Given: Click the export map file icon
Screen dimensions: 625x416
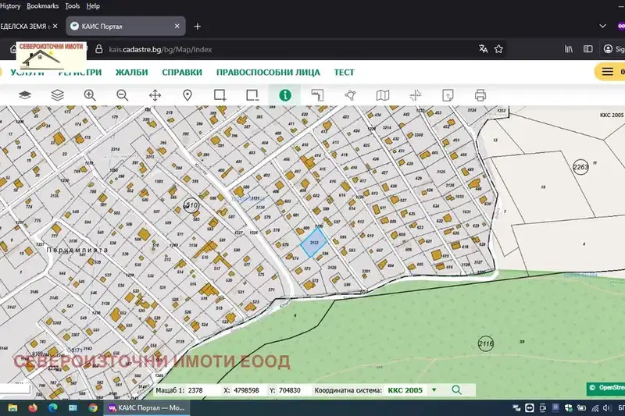Looking at the screenshot, I should pyautogui.click(x=448, y=95).
